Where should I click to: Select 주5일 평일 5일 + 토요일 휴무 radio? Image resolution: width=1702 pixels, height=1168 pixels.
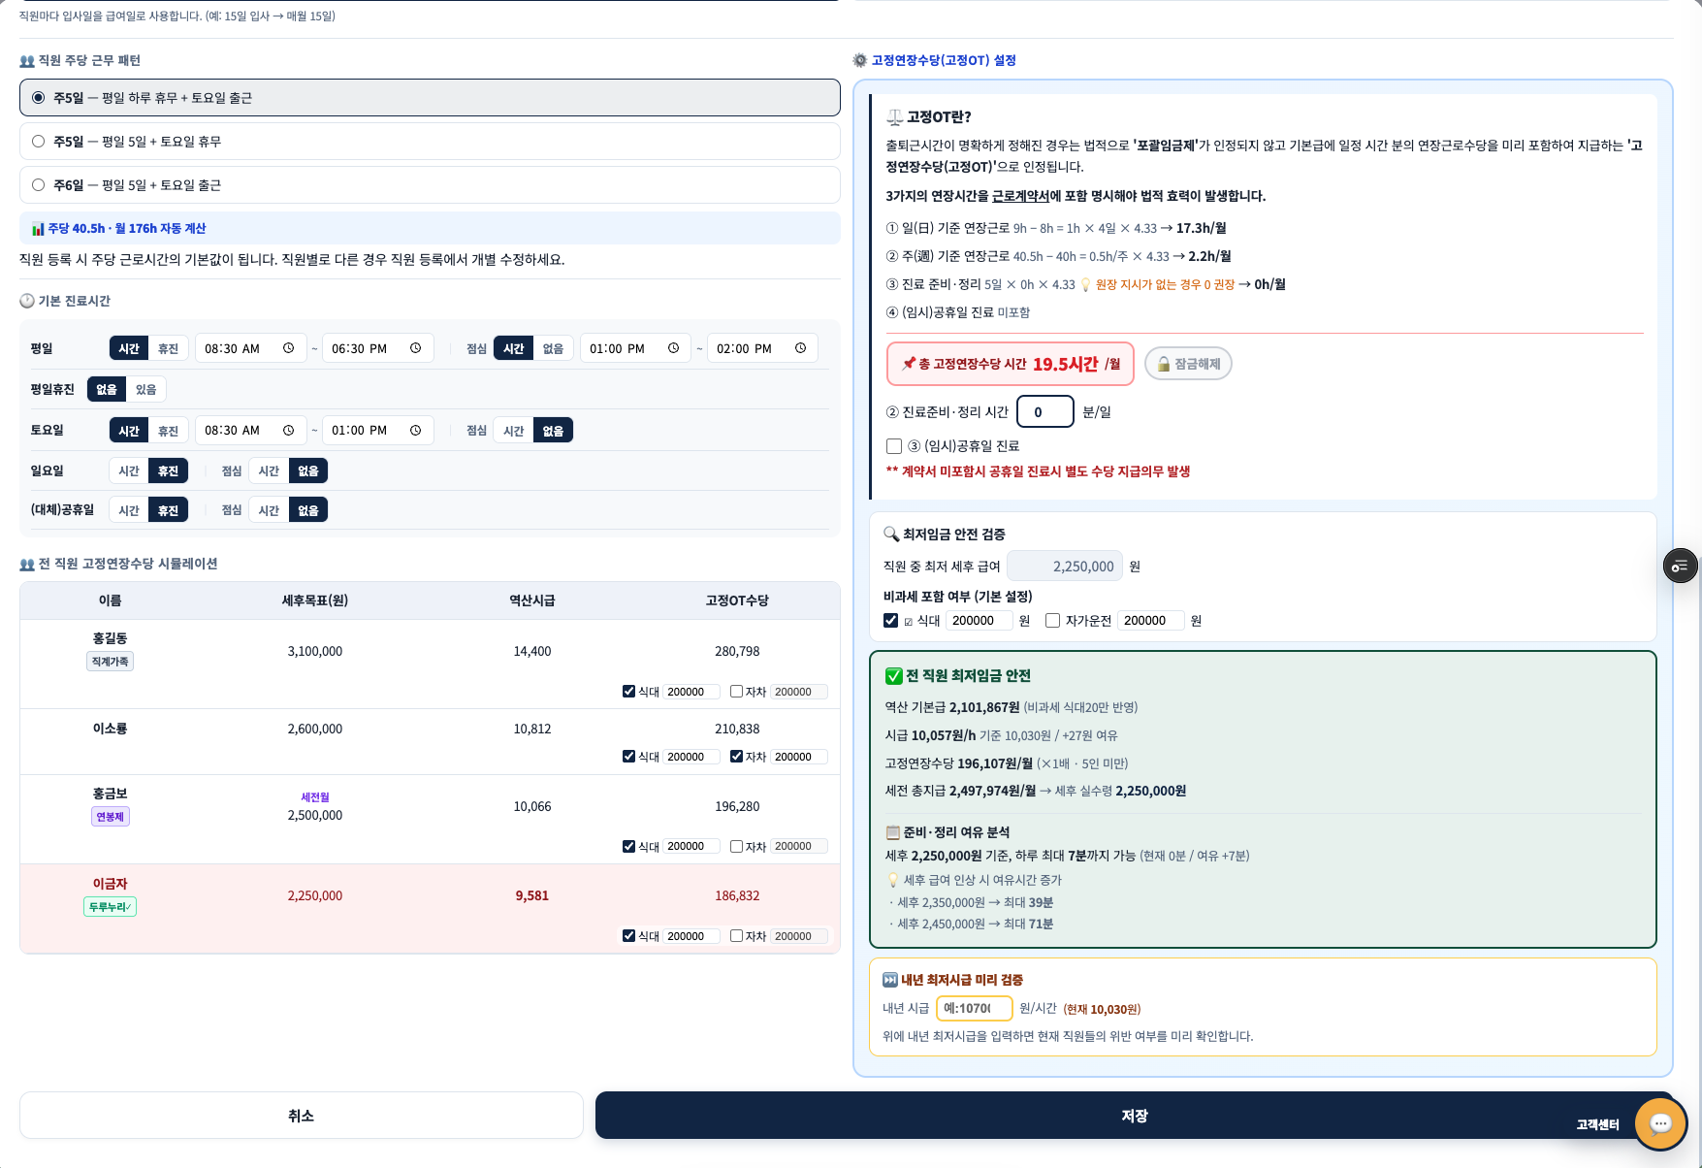click(39, 141)
